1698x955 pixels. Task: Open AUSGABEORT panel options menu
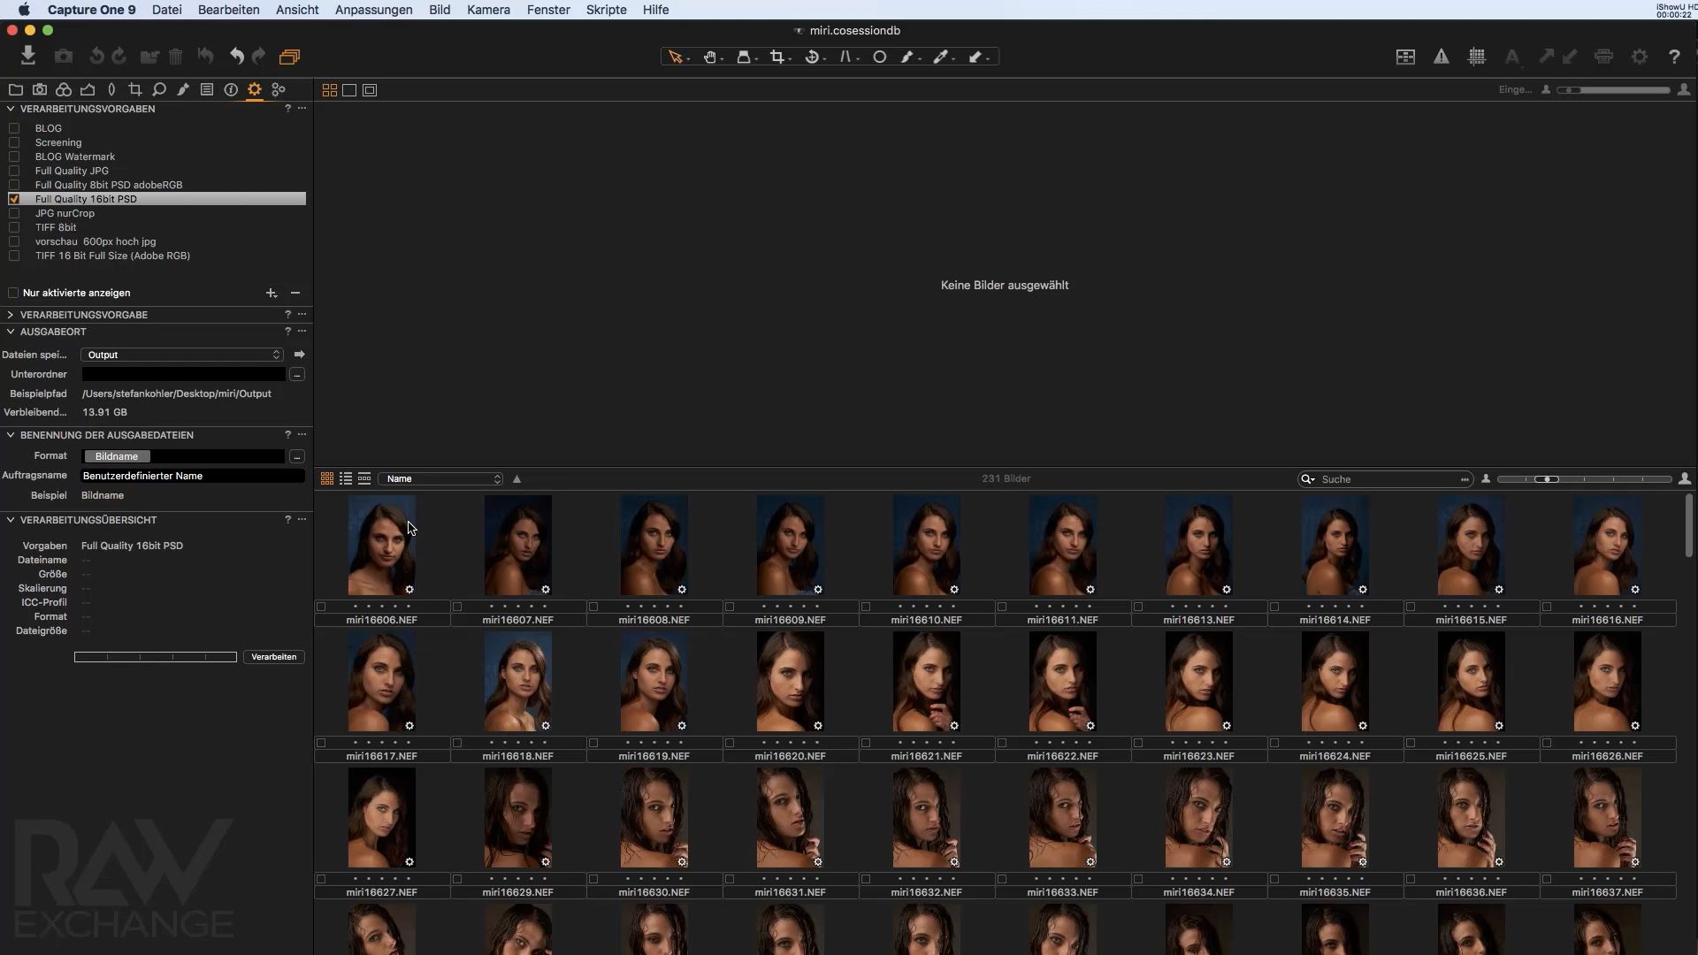click(302, 331)
